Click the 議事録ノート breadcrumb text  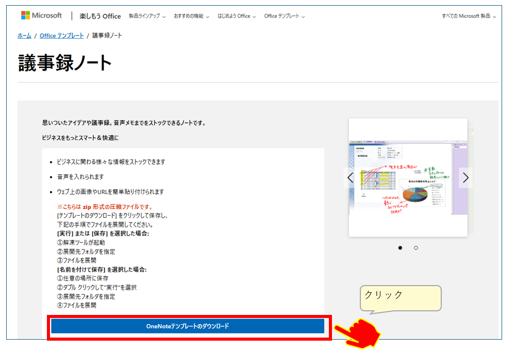pos(107,36)
